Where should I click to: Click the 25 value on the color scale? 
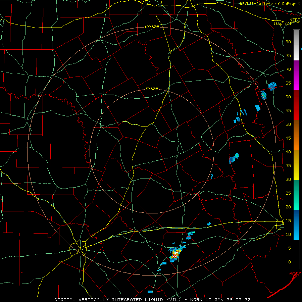[288, 193]
